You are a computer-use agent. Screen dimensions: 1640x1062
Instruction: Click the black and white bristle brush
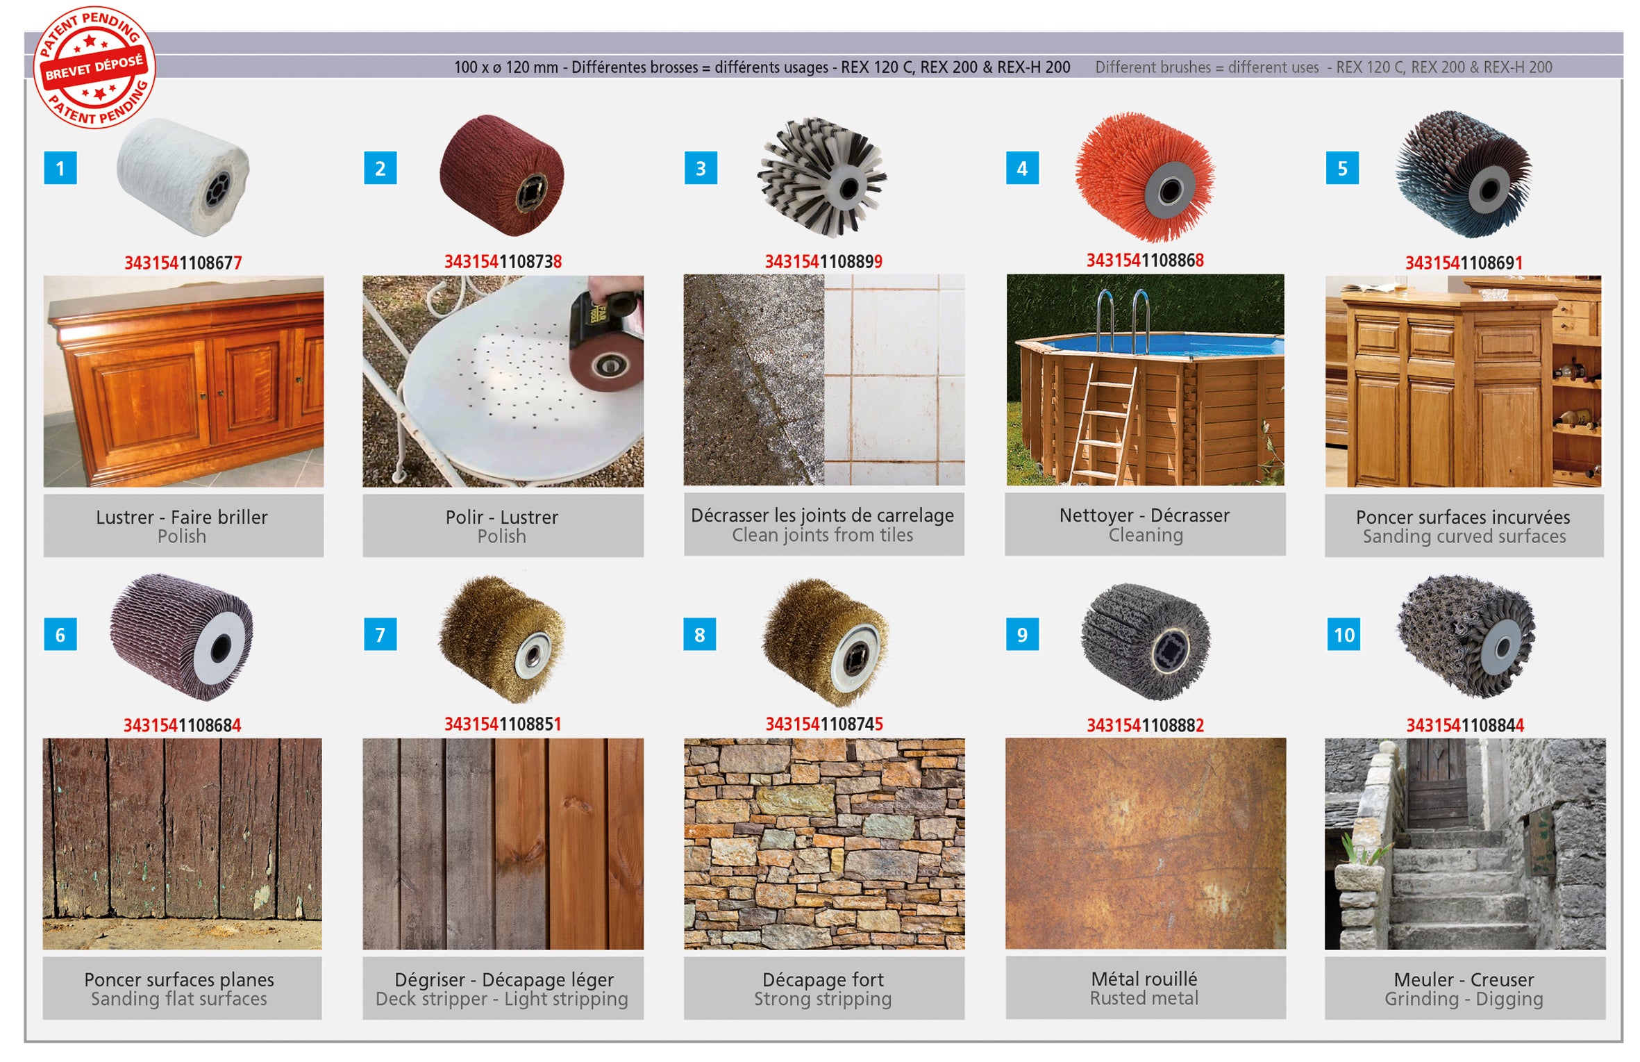click(822, 178)
